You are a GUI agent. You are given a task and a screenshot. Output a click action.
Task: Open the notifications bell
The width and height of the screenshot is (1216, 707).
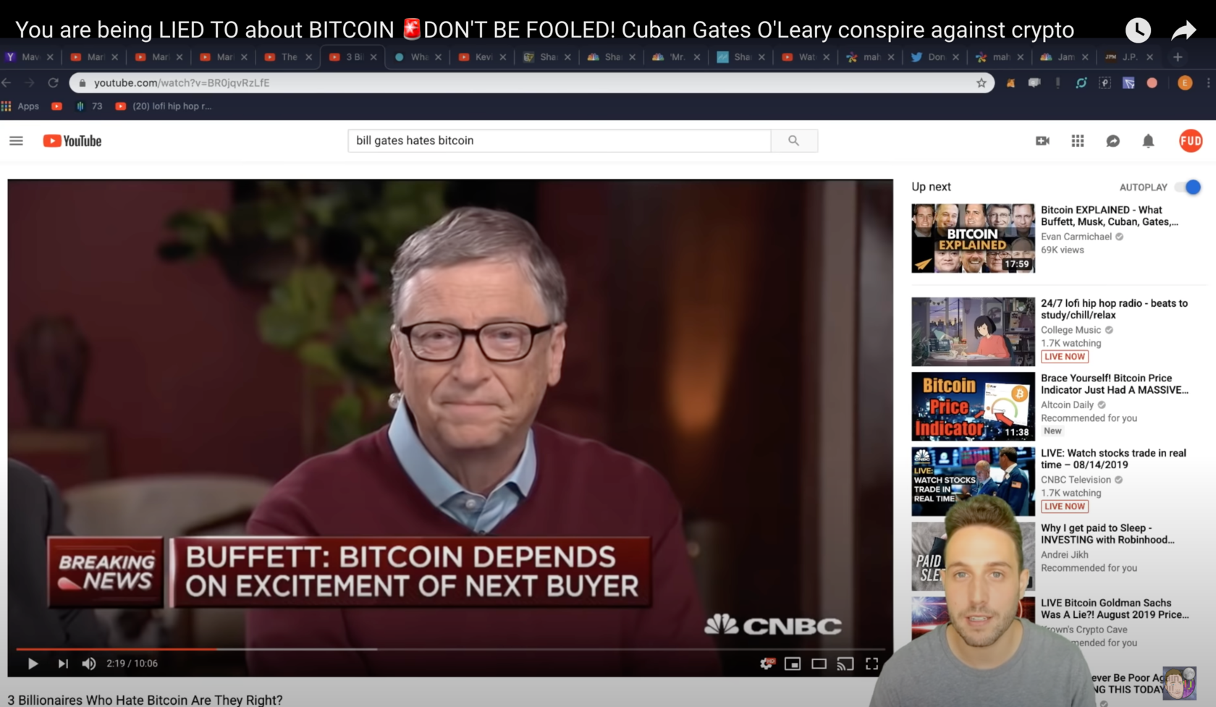click(x=1148, y=140)
